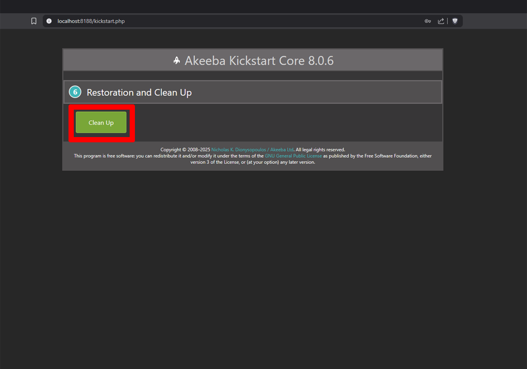
Task: Click the key-shaped saved passwords icon
Action: coord(427,21)
